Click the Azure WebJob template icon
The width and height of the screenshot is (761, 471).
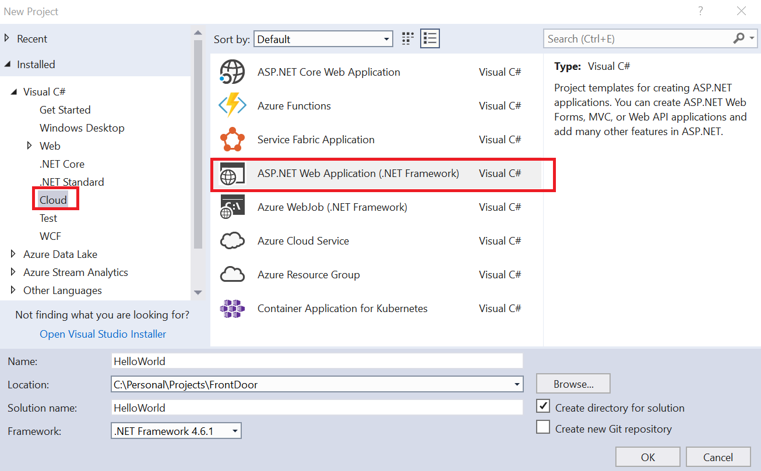click(232, 207)
